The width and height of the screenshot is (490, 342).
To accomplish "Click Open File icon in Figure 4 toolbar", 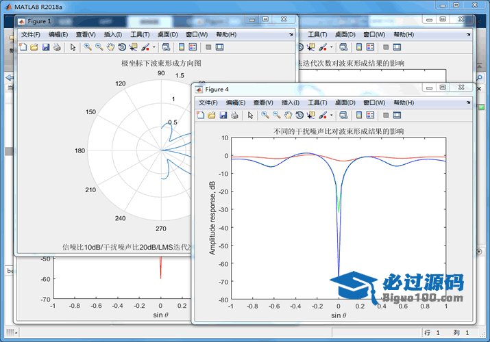I will pyautogui.click(x=212, y=115).
